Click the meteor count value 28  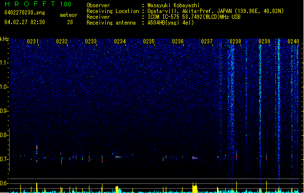coord(70,22)
